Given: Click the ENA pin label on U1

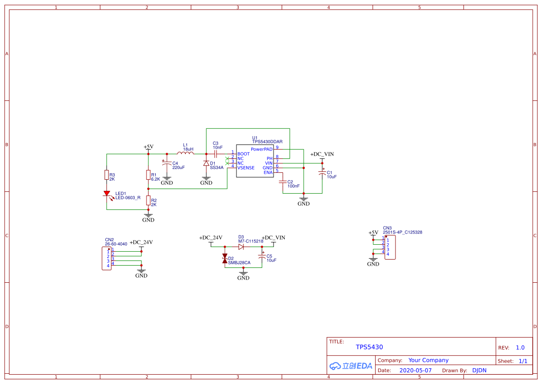Looking at the screenshot, I should point(268,172).
